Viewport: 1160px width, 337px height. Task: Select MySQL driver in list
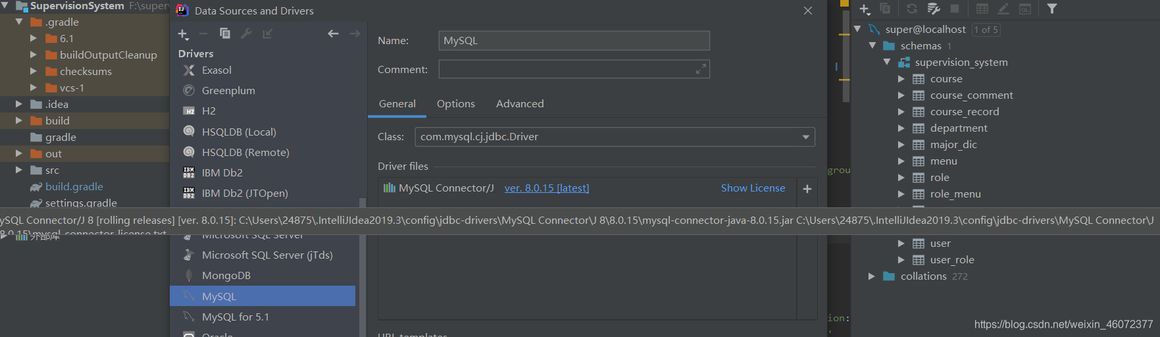263,296
